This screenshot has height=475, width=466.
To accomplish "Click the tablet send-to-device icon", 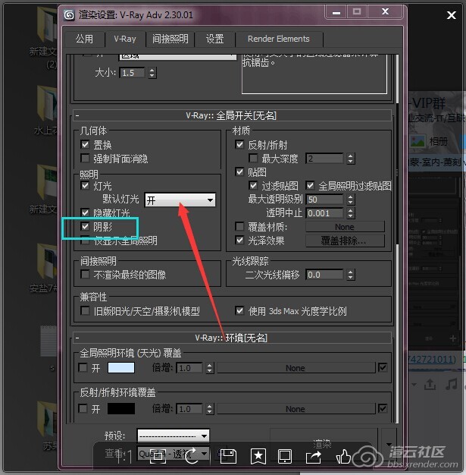I will [x=285, y=457].
